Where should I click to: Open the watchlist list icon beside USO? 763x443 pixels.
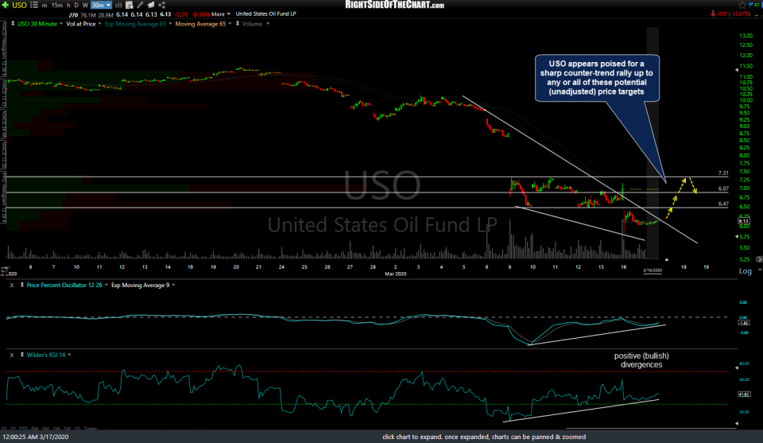(33, 5)
